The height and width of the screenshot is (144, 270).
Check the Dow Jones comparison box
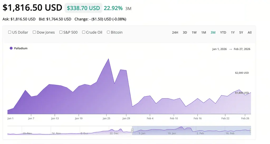[x=34, y=32]
